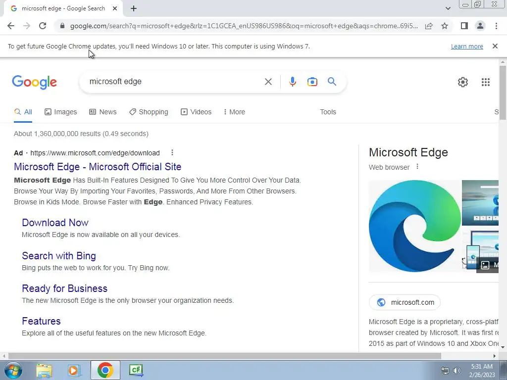Screen dimensions: 507x380
Task: View site information lock icon
Action: (x=62, y=26)
